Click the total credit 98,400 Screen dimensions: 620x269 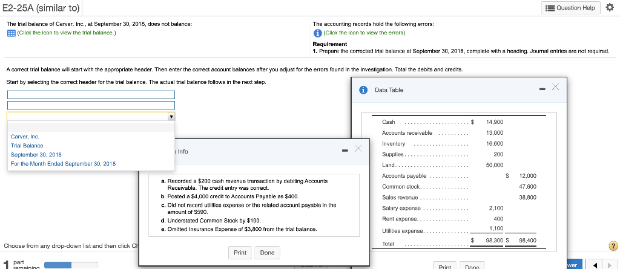(528, 240)
